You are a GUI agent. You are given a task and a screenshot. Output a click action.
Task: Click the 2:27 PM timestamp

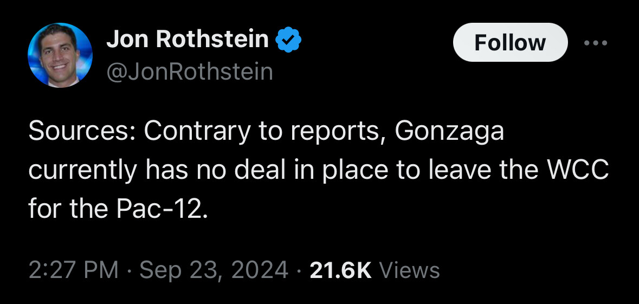coord(73,270)
